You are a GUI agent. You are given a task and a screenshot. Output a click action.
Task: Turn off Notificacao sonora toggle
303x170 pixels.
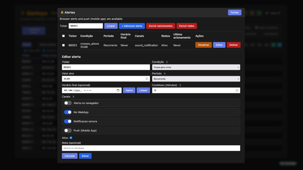pyautogui.click(x=68, y=121)
